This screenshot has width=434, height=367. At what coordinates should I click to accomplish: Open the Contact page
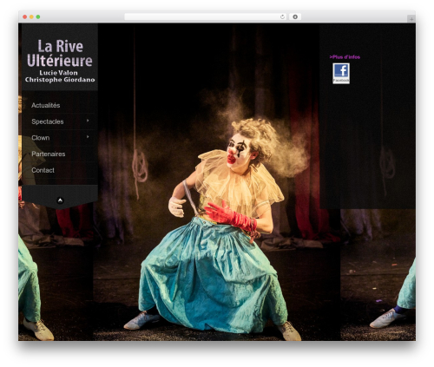pos(43,170)
